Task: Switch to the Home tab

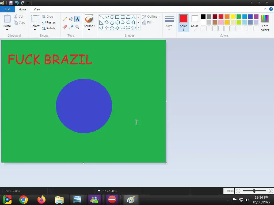Action: pos(22,9)
